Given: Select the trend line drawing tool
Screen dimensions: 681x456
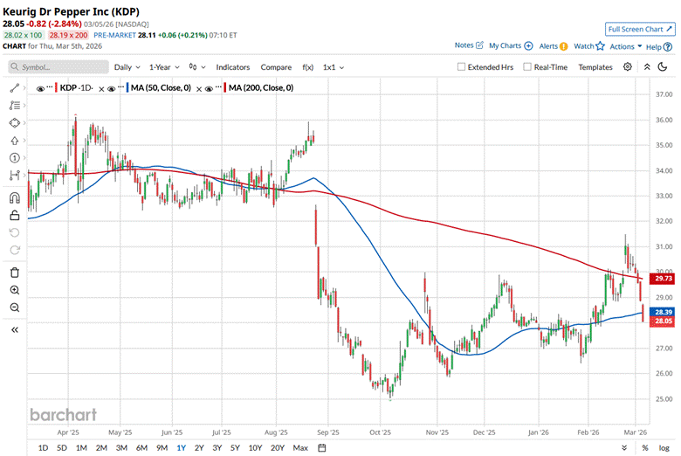Looking at the screenshot, I should coord(14,87).
